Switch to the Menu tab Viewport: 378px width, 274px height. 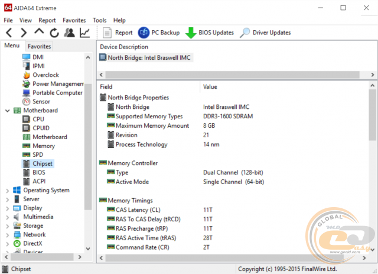[x=12, y=46]
